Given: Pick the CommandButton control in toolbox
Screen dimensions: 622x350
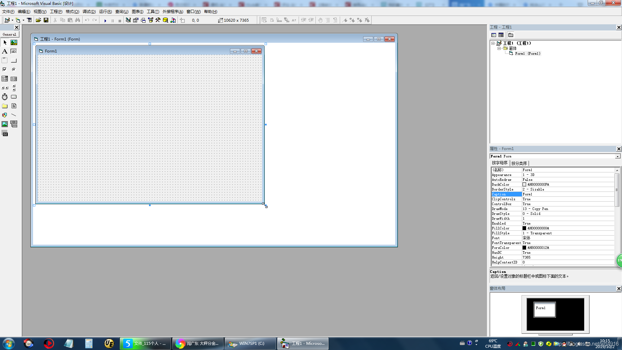Looking at the screenshot, I should 14,61.
